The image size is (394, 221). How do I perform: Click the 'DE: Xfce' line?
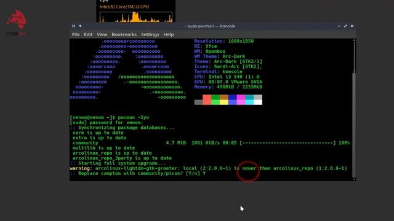click(206, 46)
